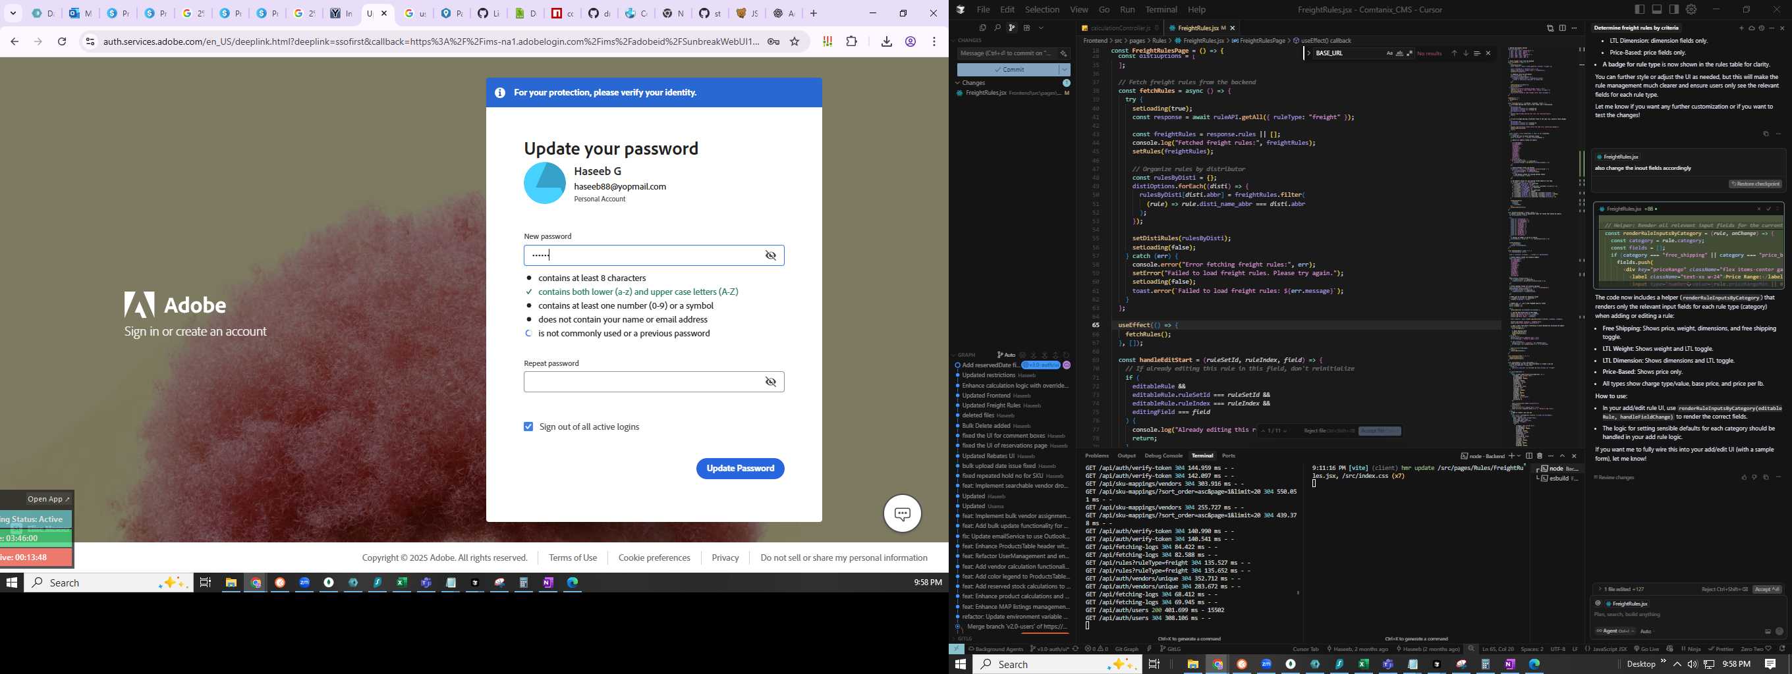Screen dimensions: 1792x674
Task: Click Accept all changes in chat panel
Action: pyautogui.click(x=1767, y=589)
